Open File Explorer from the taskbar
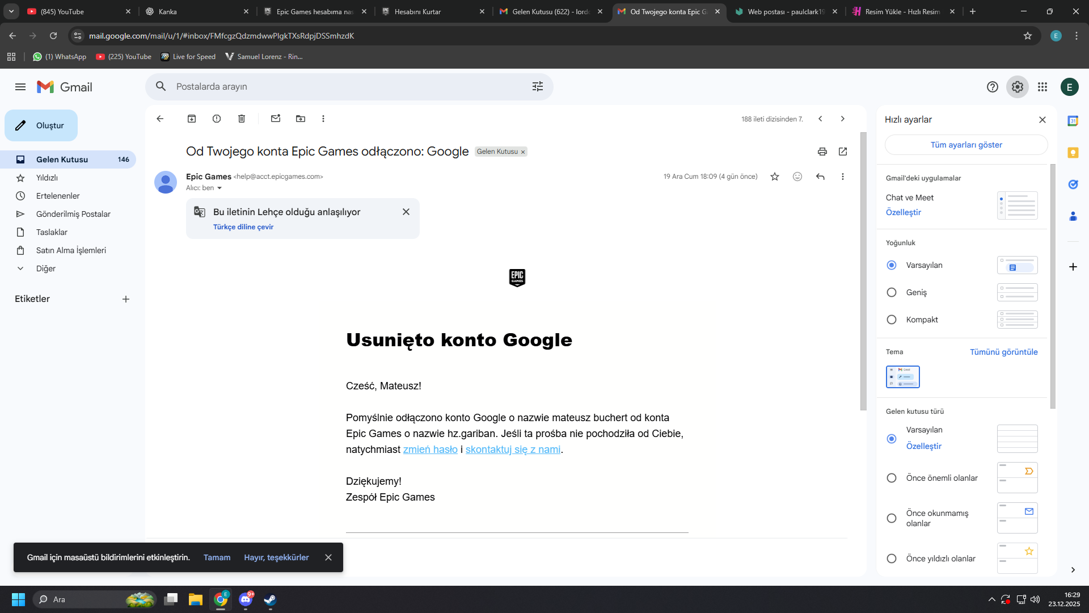1089x613 pixels. click(x=196, y=599)
